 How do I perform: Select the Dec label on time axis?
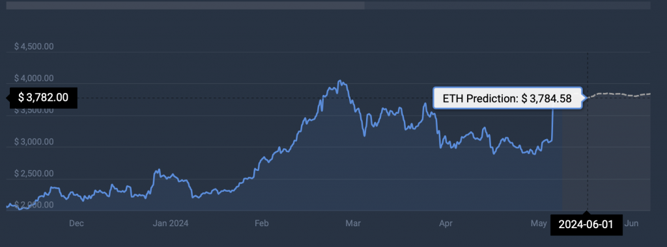(x=76, y=223)
